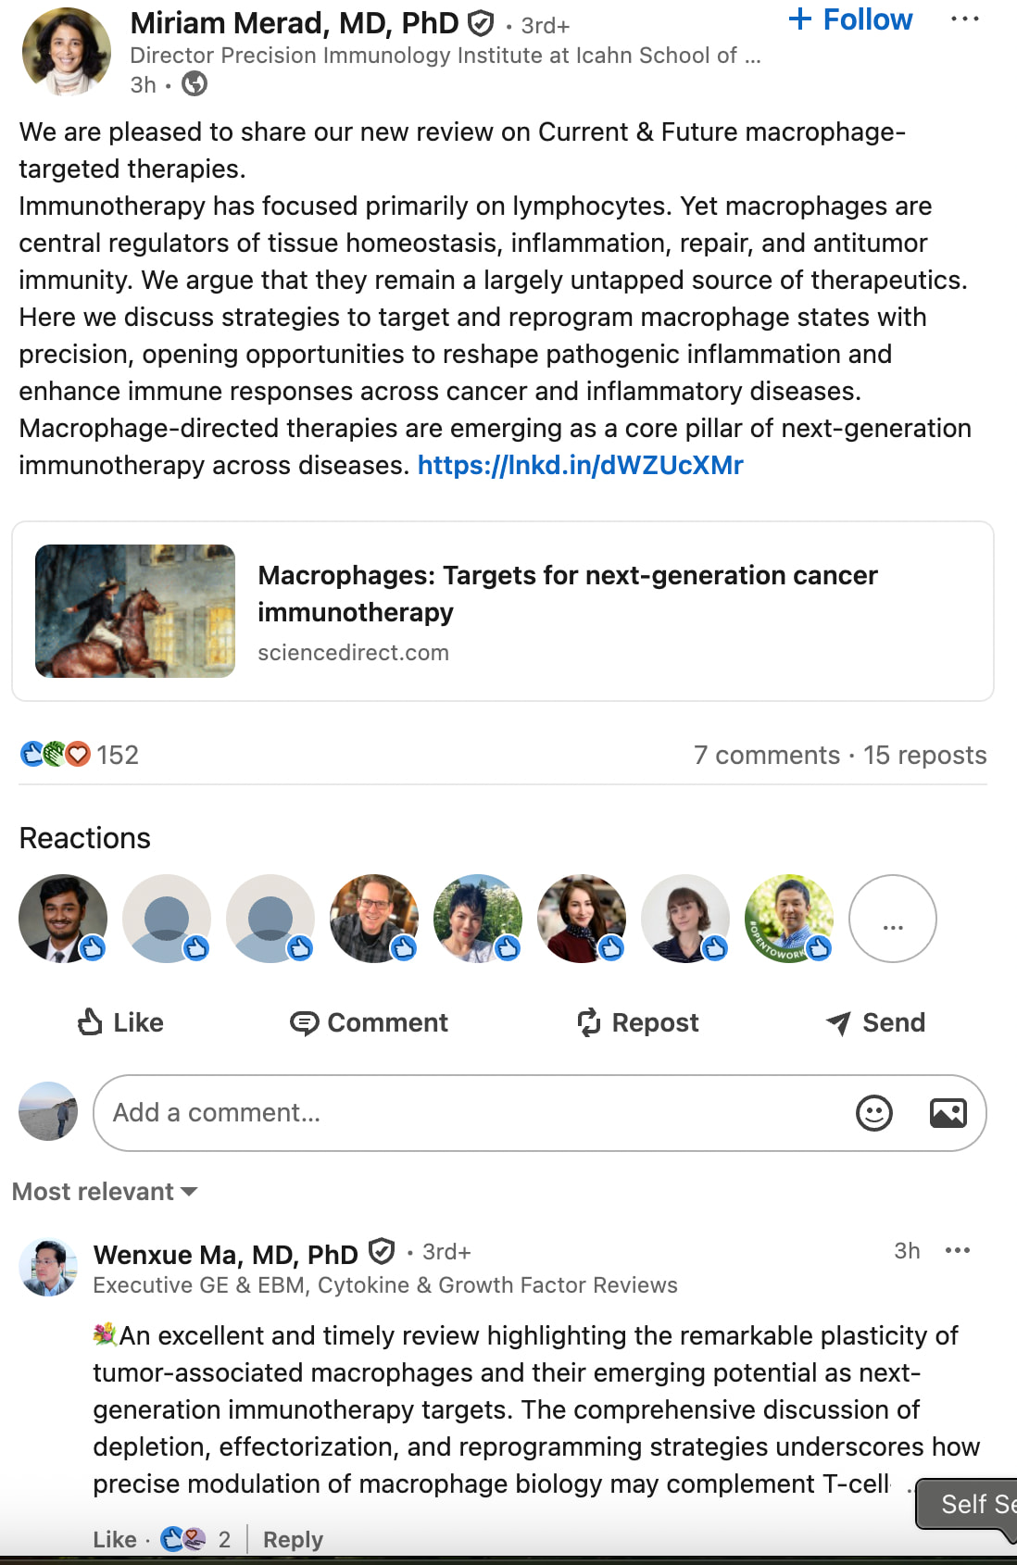Click the reaction icons next to 152

(x=55, y=755)
